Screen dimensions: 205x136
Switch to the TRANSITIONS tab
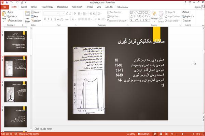pyautogui.click(x=47, y=7)
